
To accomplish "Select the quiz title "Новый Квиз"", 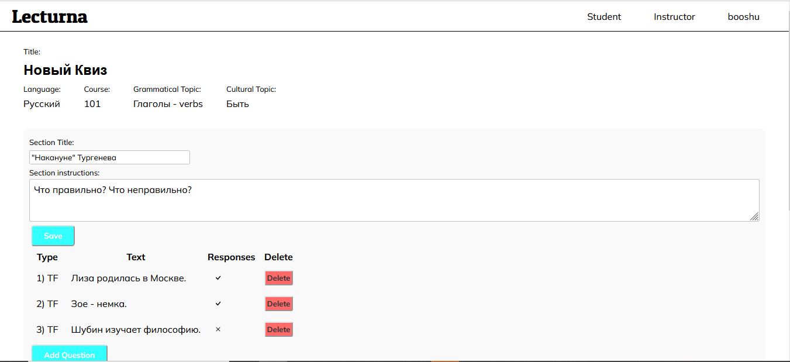I will 64,70.
